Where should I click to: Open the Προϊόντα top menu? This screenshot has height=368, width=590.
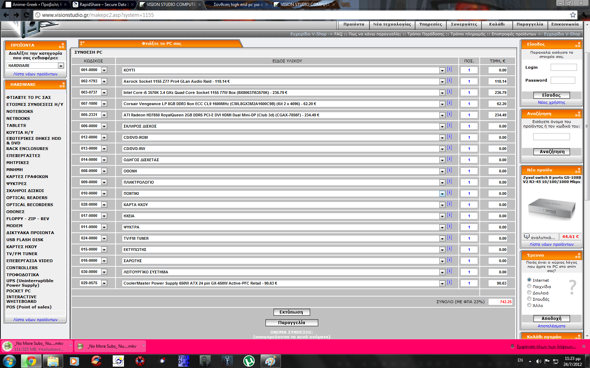(354, 25)
